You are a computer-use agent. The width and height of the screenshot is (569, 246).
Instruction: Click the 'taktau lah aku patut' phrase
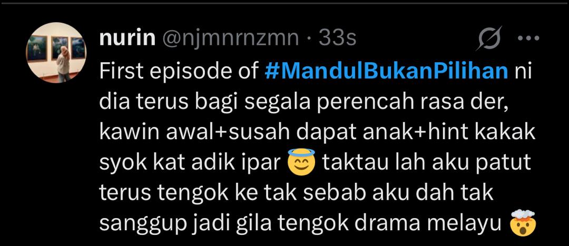(x=426, y=163)
